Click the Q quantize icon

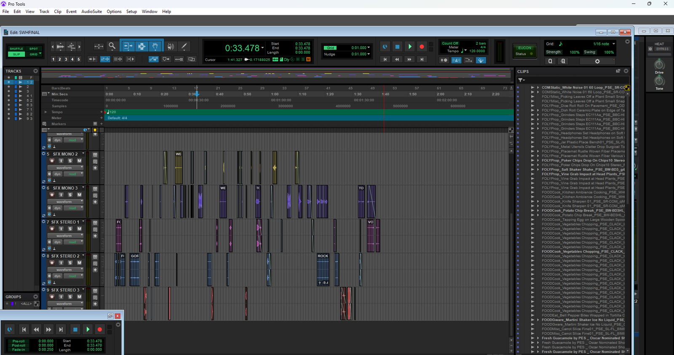coord(550,61)
